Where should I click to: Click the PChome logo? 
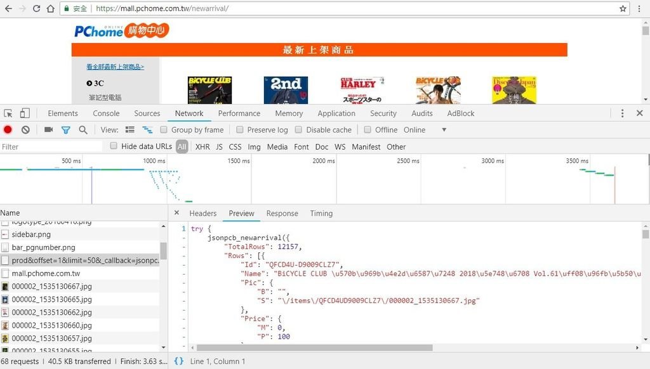(121, 30)
